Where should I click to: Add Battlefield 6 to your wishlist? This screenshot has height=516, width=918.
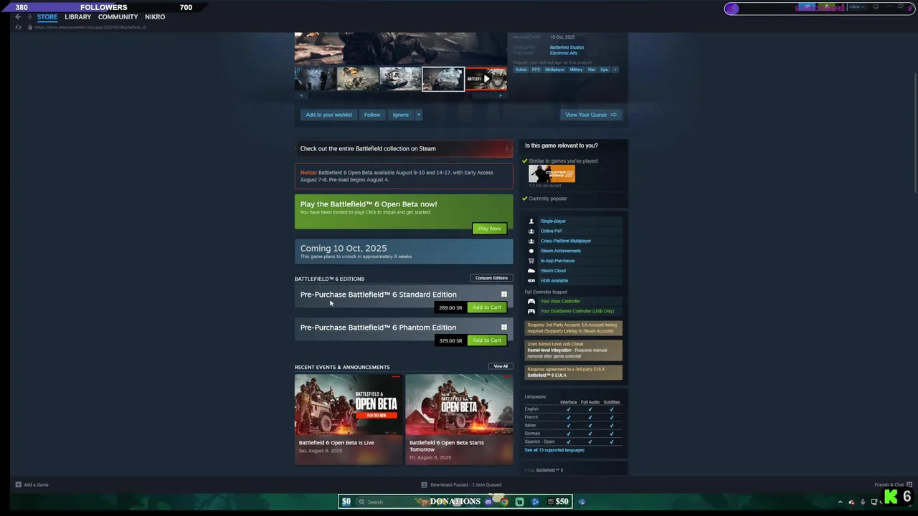328,115
